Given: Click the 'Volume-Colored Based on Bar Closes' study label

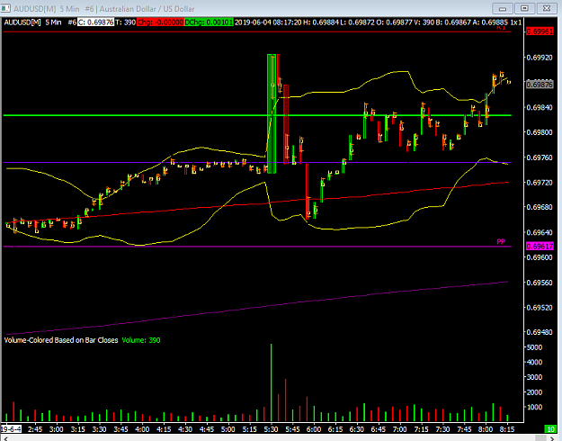Looking at the screenshot, I should 61,340.
